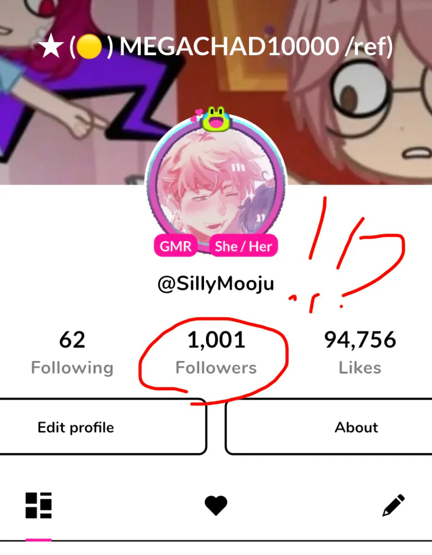Image resolution: width=432 pixels, height=555 pixels.
Task: Open the pencil drafts tab
Action: coord(394,505)
